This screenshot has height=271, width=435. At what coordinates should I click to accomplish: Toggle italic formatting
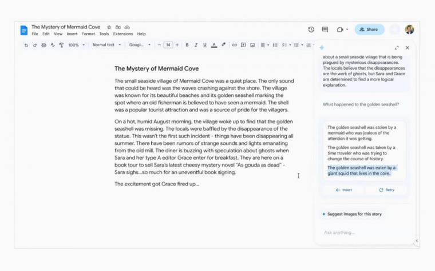pos(196,45)
